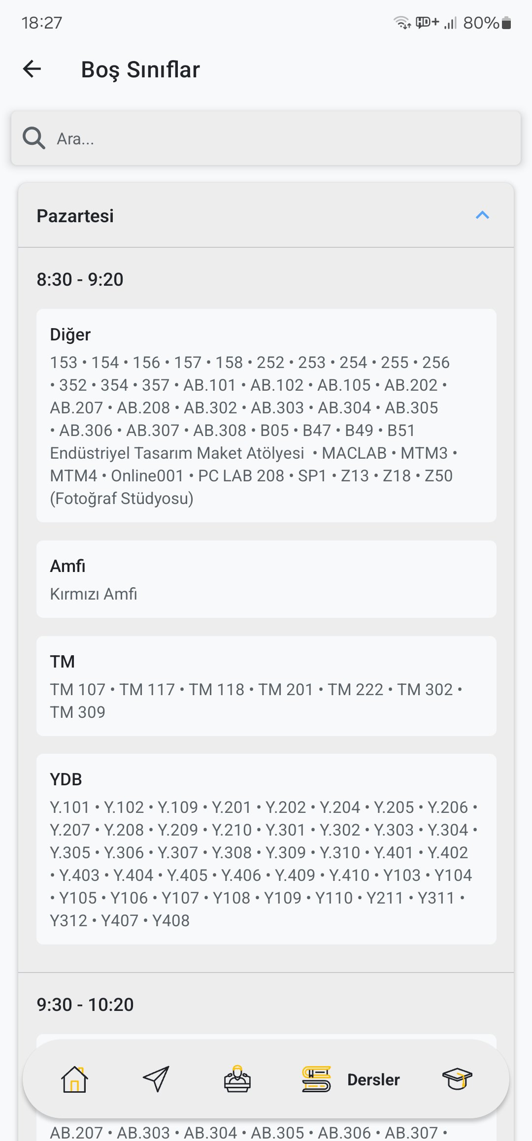The image size is (532, 1141).
Task: Collapse the Pazartesi section chevron
Action: [482, 215]
